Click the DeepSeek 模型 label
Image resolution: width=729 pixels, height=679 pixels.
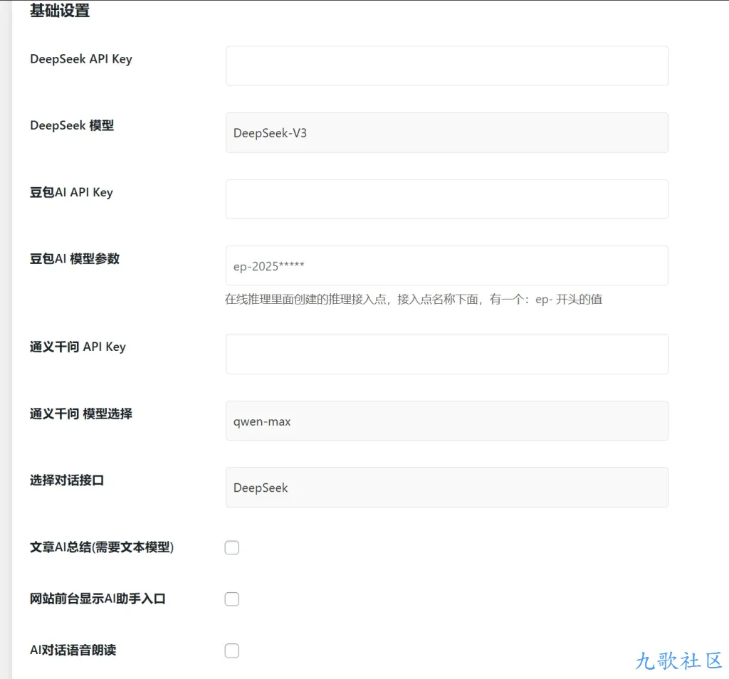click(x=72, y=125)
